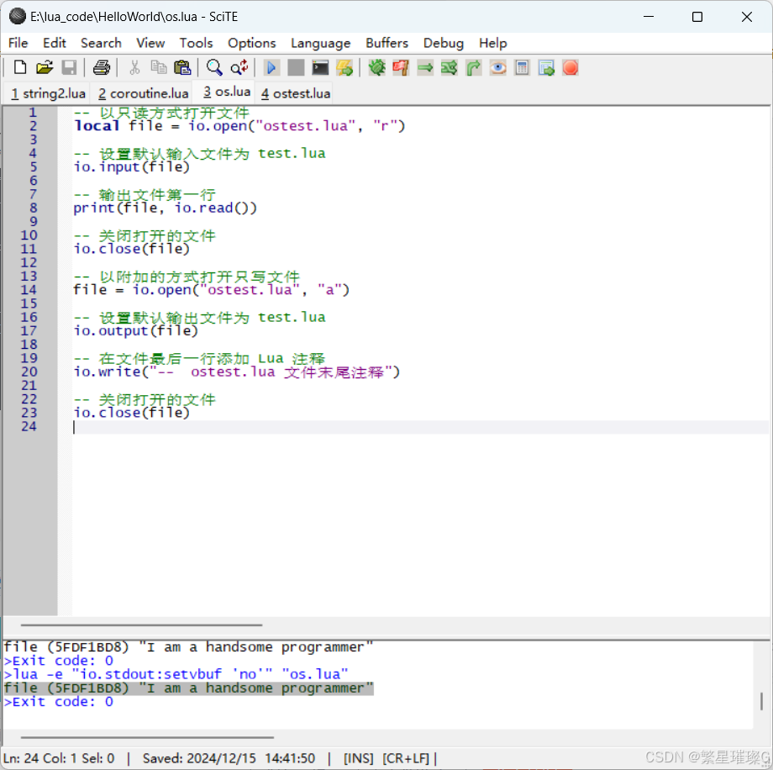Open the Options menu
This screenshot has height=770, width=773.
tap(251, 43)
